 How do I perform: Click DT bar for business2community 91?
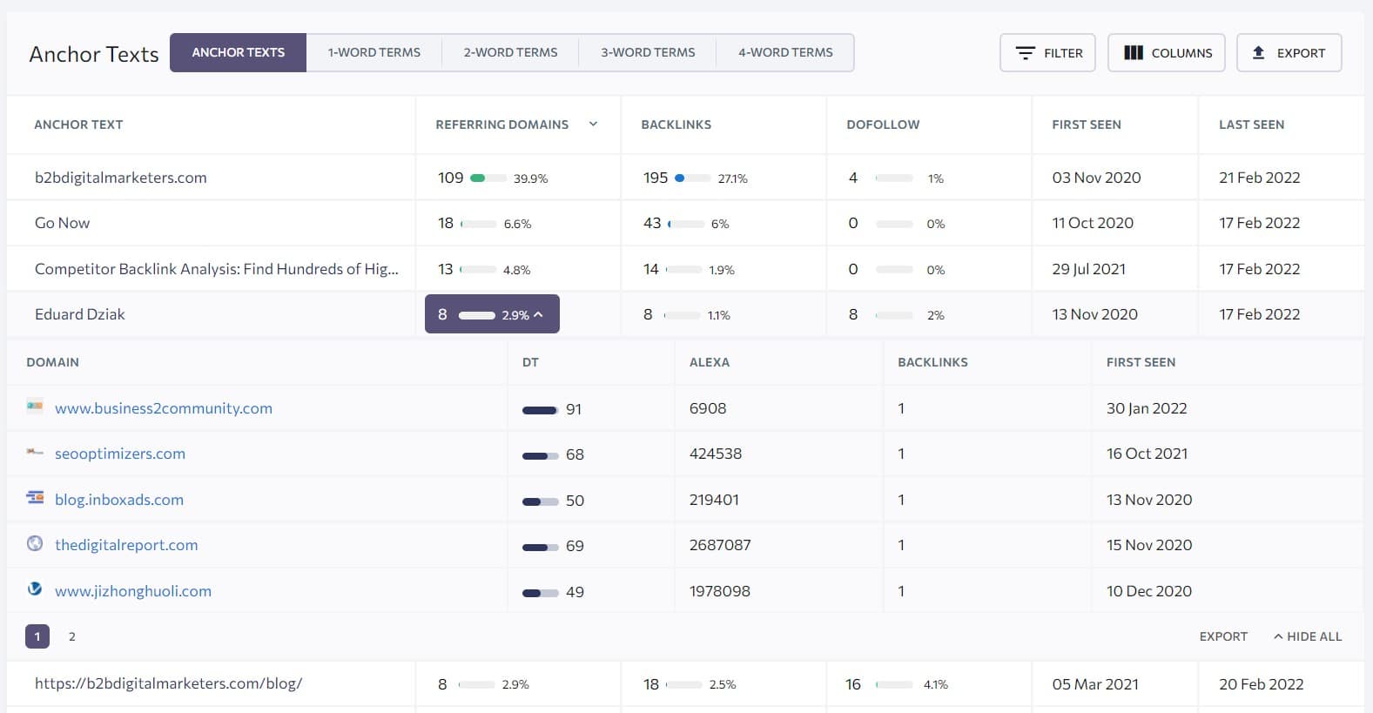[540, 410]
